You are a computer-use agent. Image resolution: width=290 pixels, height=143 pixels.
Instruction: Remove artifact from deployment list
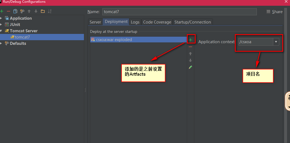point(190,47)
